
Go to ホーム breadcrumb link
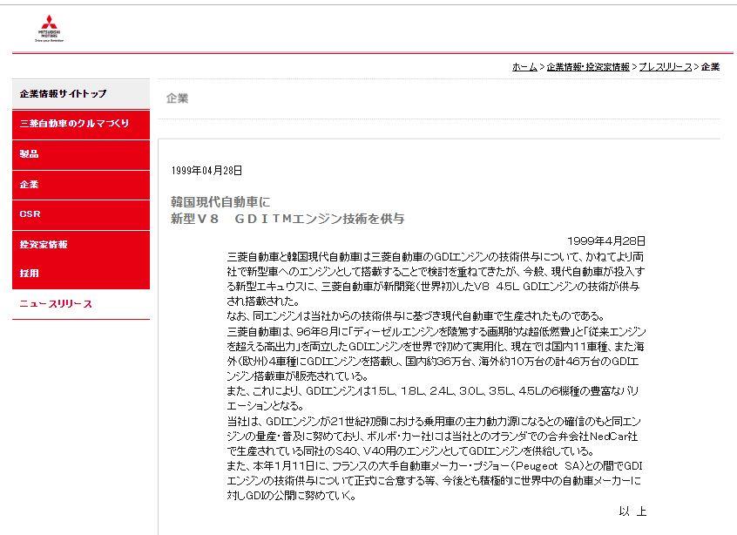pyautogui.click(x=524, y=67)
